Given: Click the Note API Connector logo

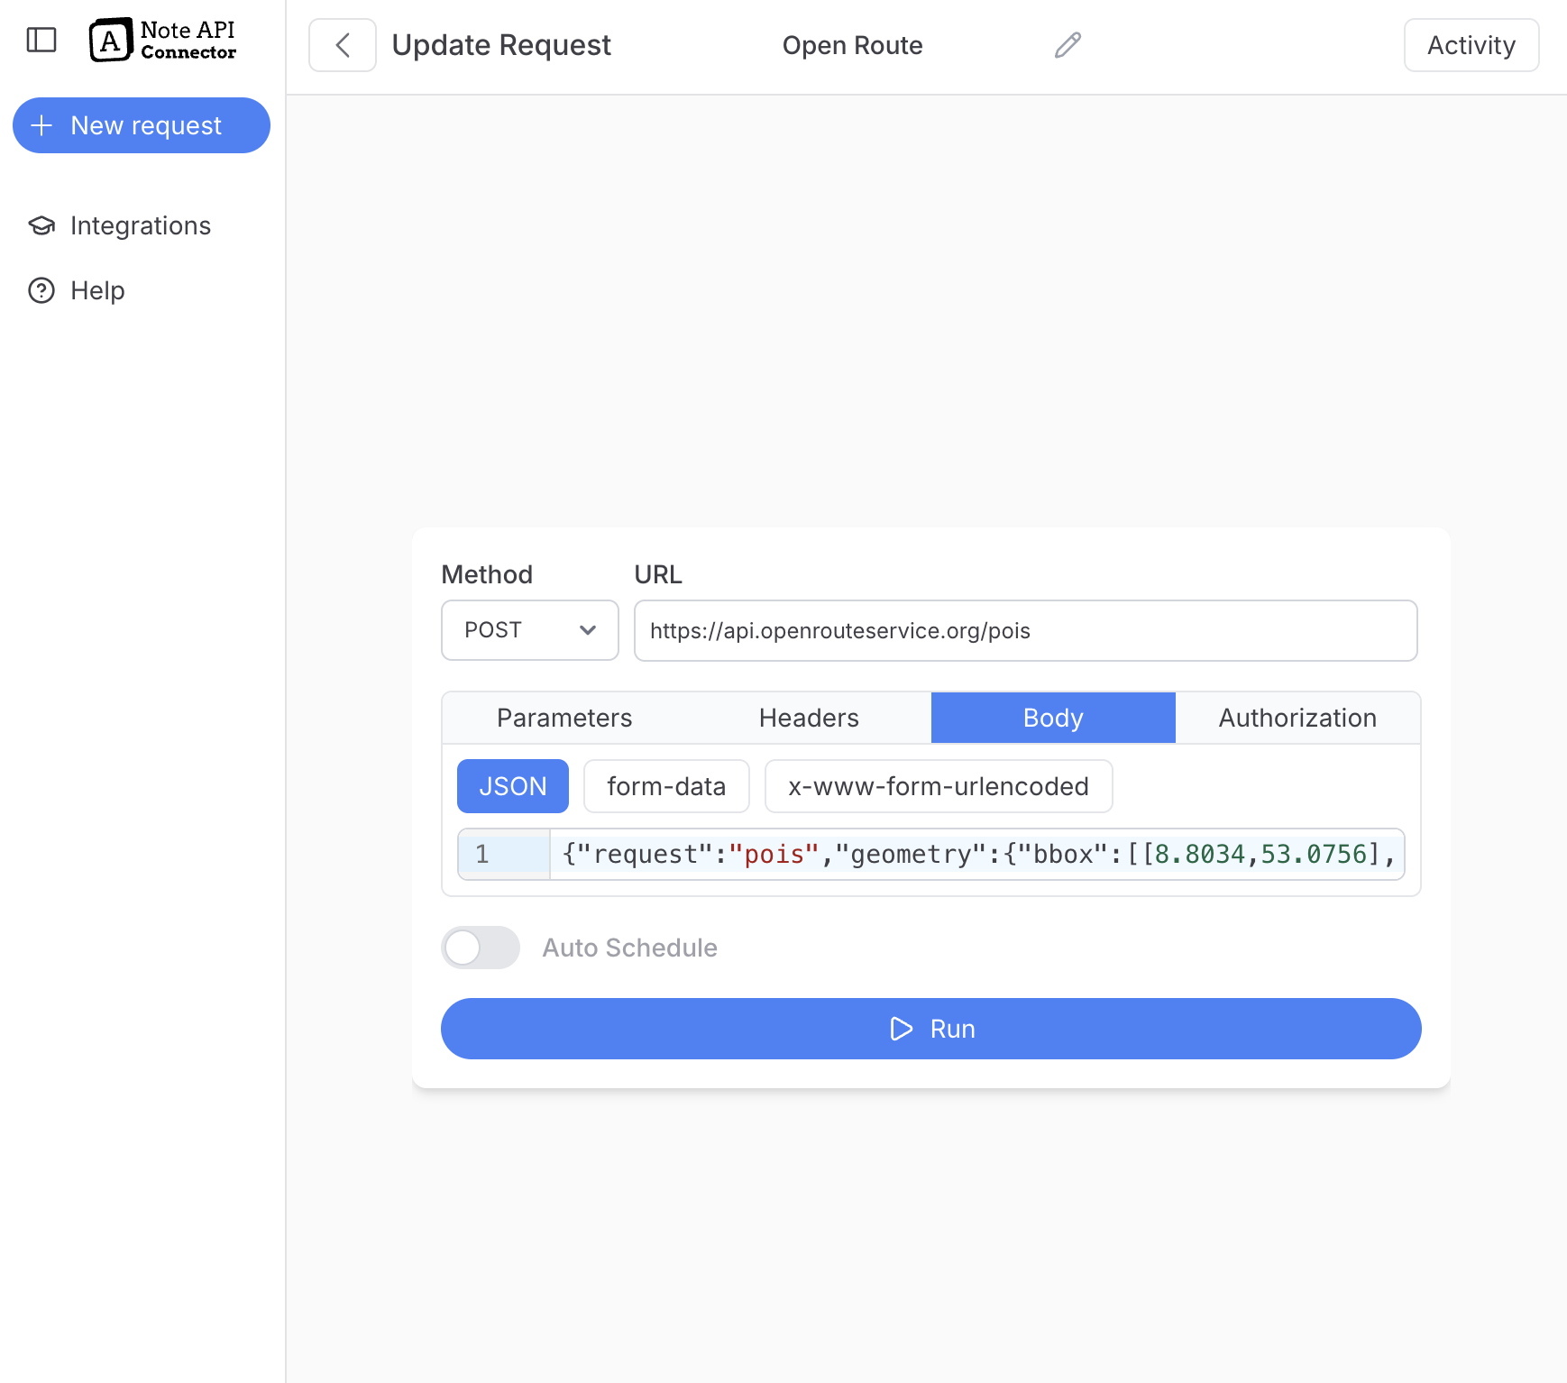Looking at the screenshot, I should (x=163, y=41).
